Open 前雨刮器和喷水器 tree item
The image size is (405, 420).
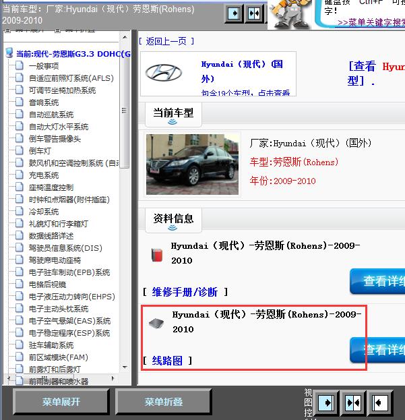tap(59, 382)
